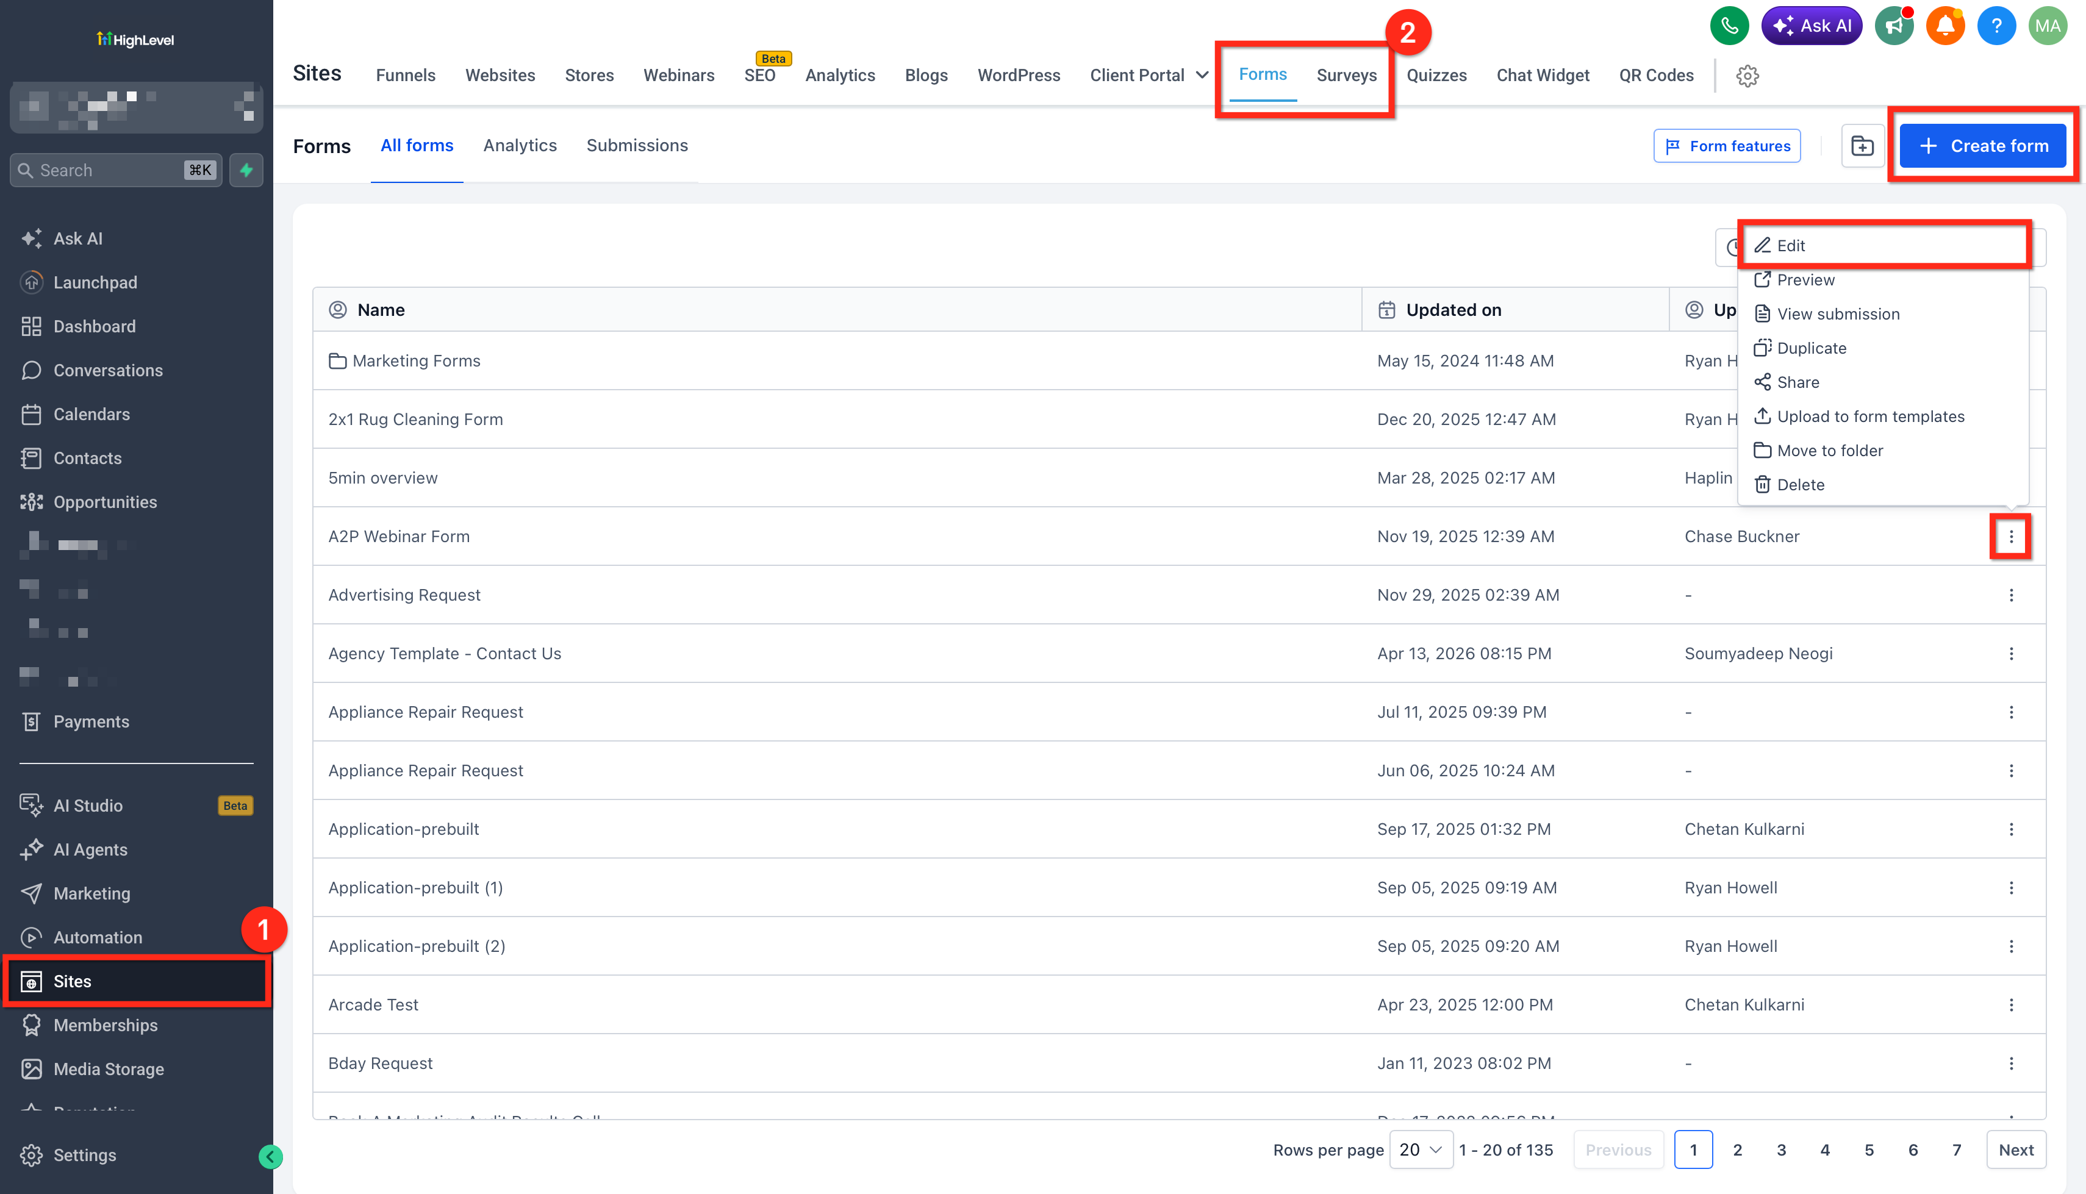Click the Create form button

click(x=1983, y=146)
